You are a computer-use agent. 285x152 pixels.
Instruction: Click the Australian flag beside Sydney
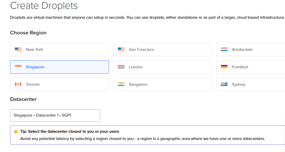click(224, 84)
